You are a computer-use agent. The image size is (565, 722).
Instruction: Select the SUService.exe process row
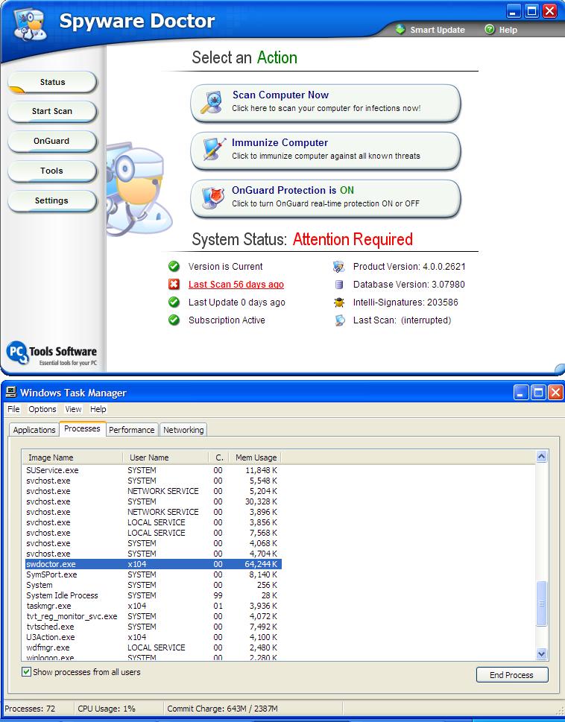pyautogui.click(x=153, y=470)
